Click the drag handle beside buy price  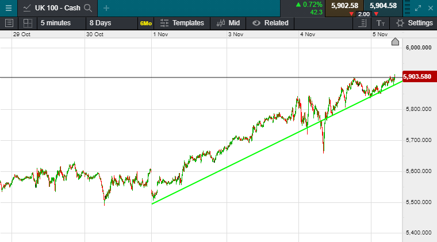coord(407,8)
